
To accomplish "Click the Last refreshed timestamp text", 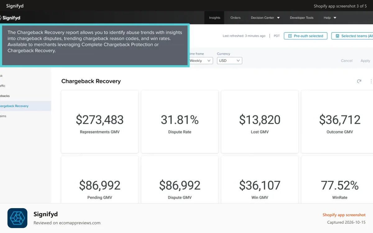I will (244, 36).
